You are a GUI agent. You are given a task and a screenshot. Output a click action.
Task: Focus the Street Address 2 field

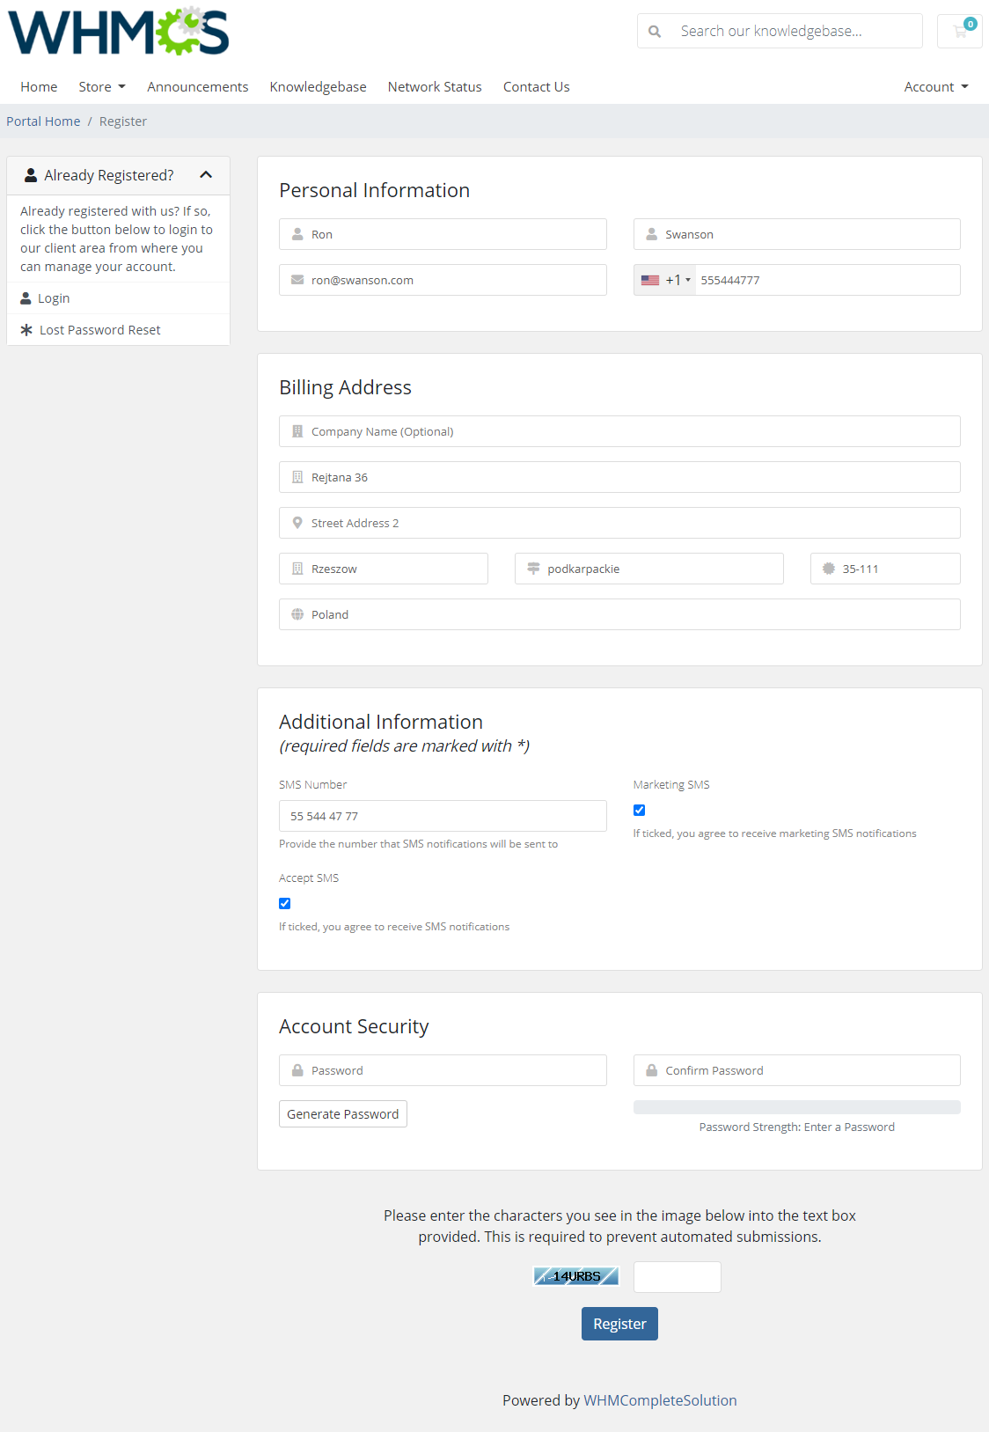pos(619,523)
